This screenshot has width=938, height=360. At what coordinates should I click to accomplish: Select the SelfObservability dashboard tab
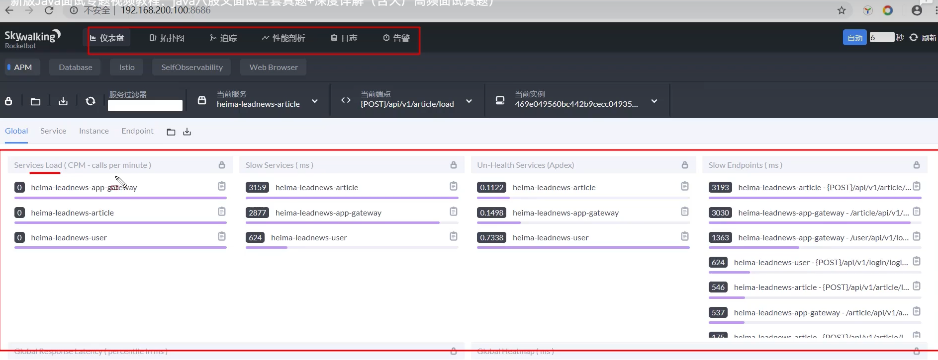(x=191, y=68)
